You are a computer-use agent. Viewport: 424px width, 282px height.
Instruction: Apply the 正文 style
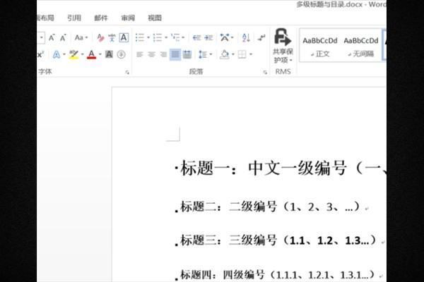[x=320, y=47]
